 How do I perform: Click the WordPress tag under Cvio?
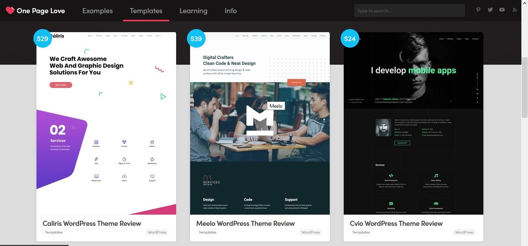[x=464, y=232]
